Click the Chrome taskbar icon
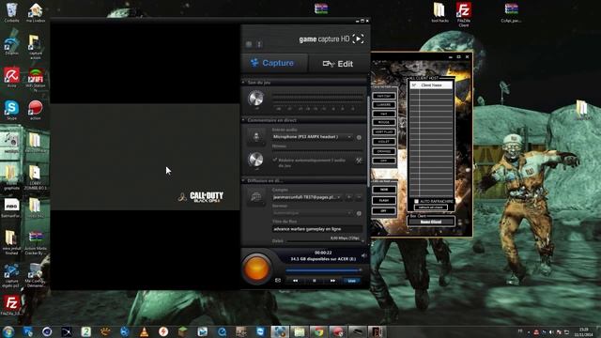Screen dimensions: 601x338 tap(318, 331)
